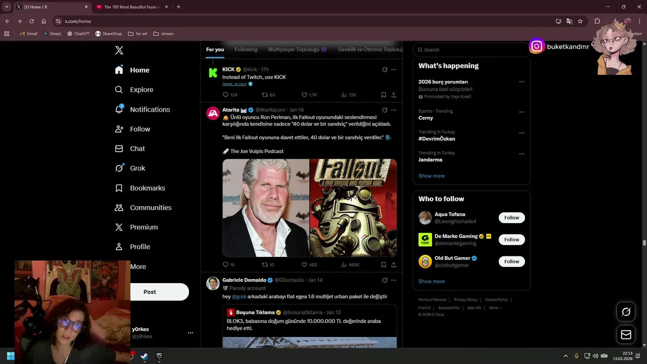
Task: Open the Cerny trending topic
Action: 426,118
